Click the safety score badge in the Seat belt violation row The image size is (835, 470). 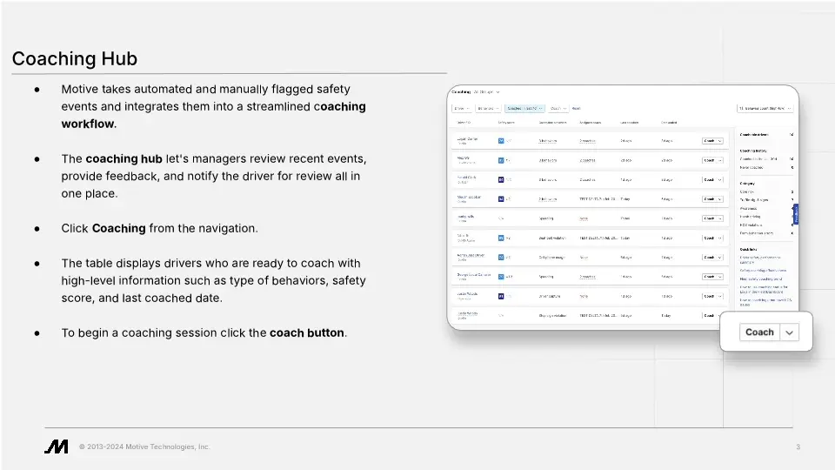point(501,237)
